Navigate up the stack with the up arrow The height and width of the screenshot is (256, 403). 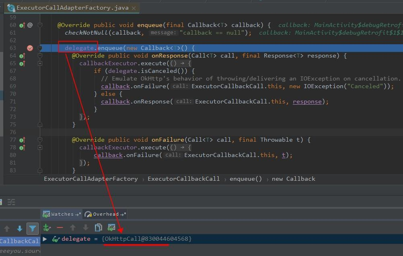7,228
